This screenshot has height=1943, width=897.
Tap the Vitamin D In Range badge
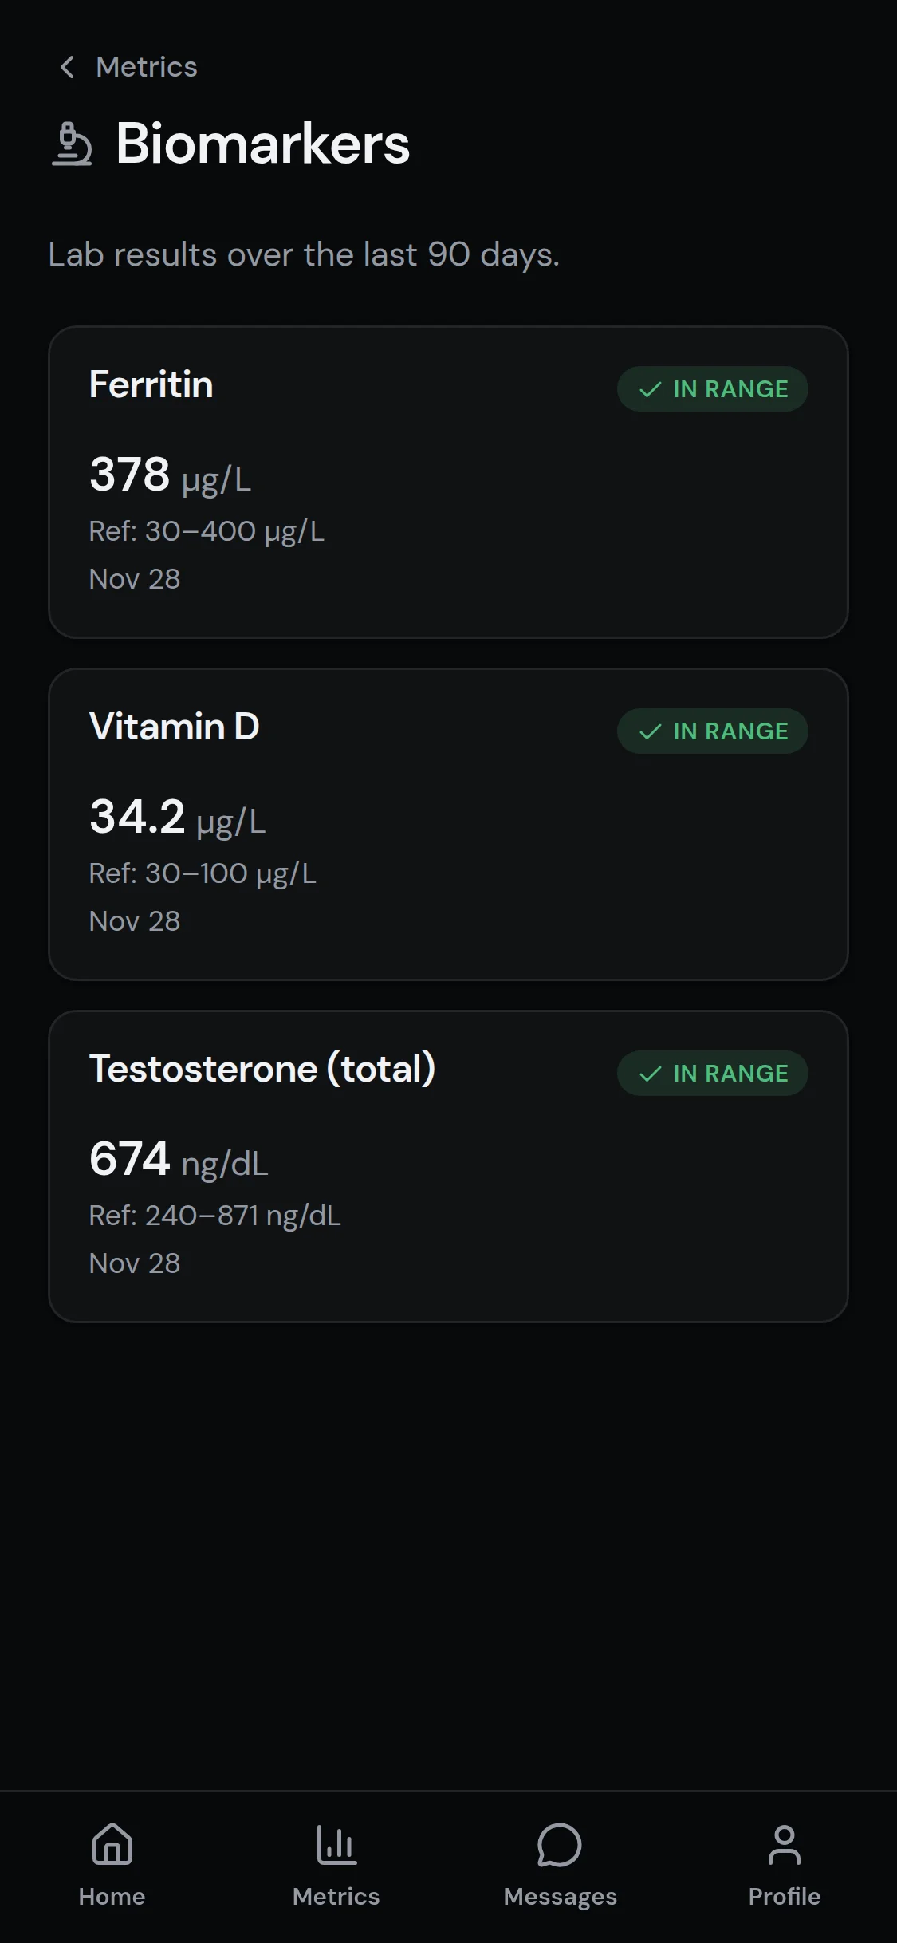pyautogui.click(x=712, y=731)
